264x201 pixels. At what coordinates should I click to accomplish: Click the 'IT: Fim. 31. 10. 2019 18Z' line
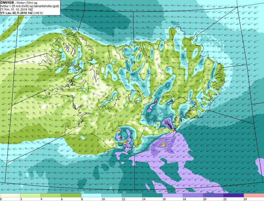click(16, 9)
